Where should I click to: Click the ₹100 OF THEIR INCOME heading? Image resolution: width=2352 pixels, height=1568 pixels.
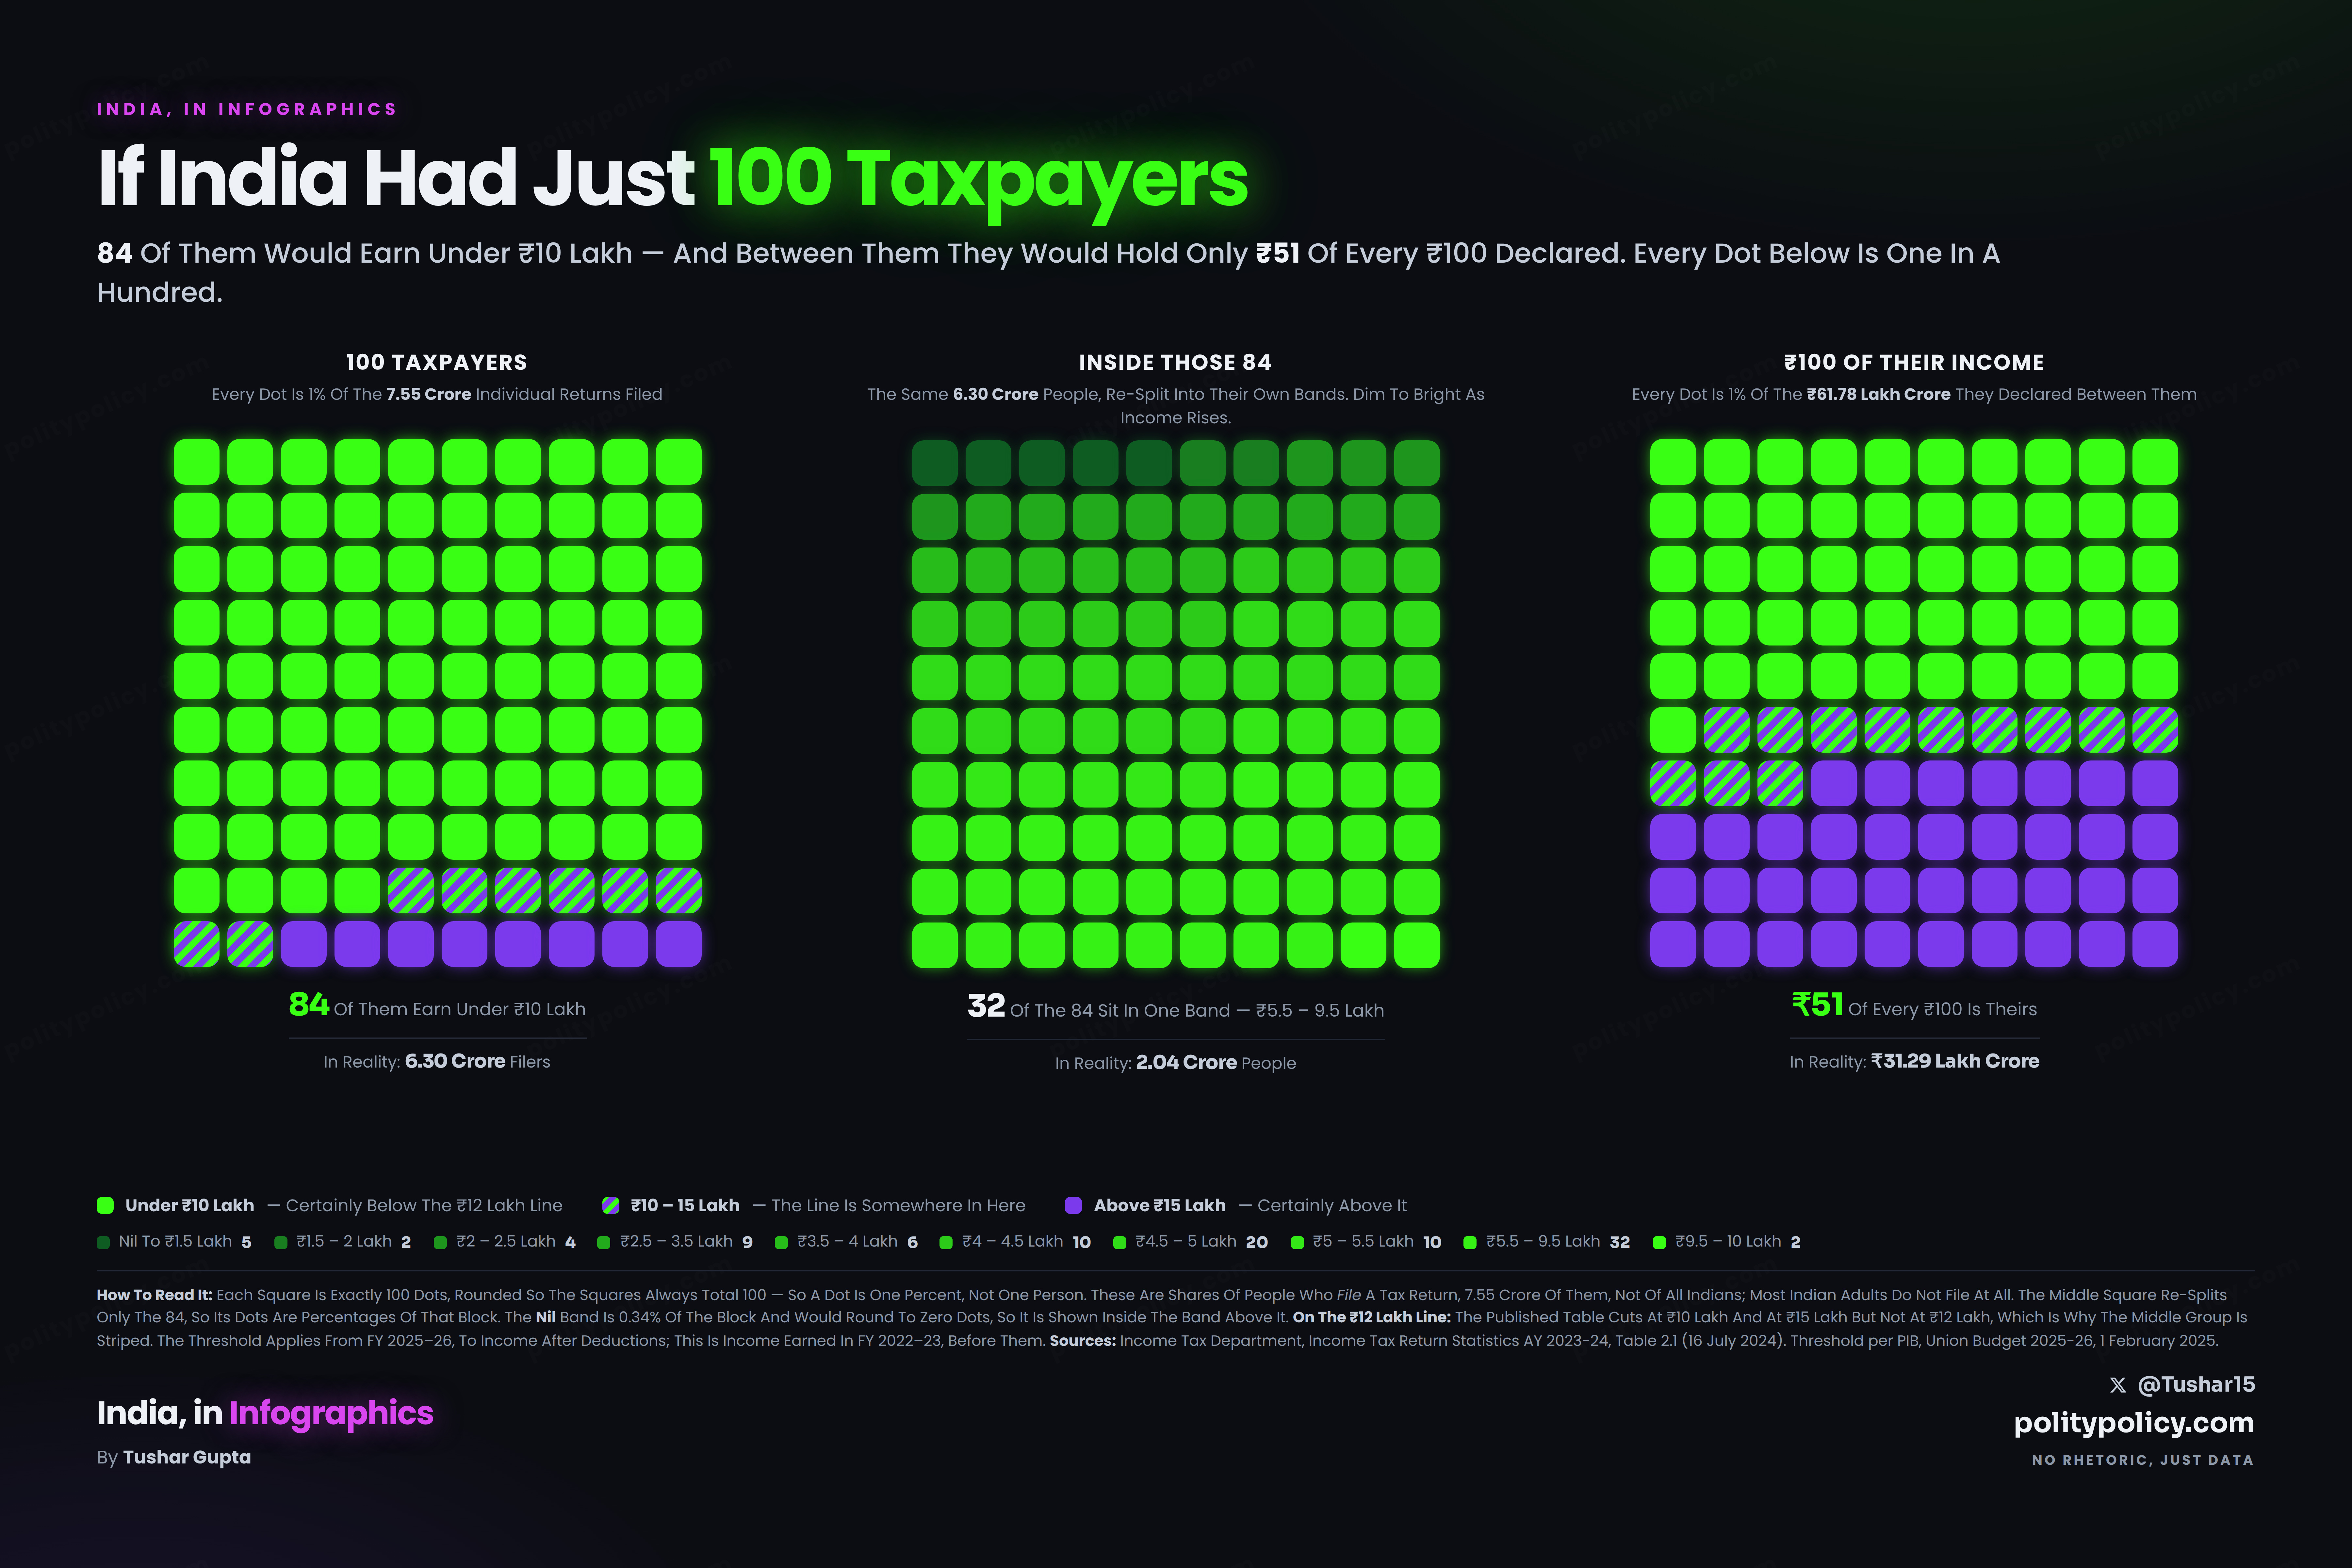tap(1914, 362)
